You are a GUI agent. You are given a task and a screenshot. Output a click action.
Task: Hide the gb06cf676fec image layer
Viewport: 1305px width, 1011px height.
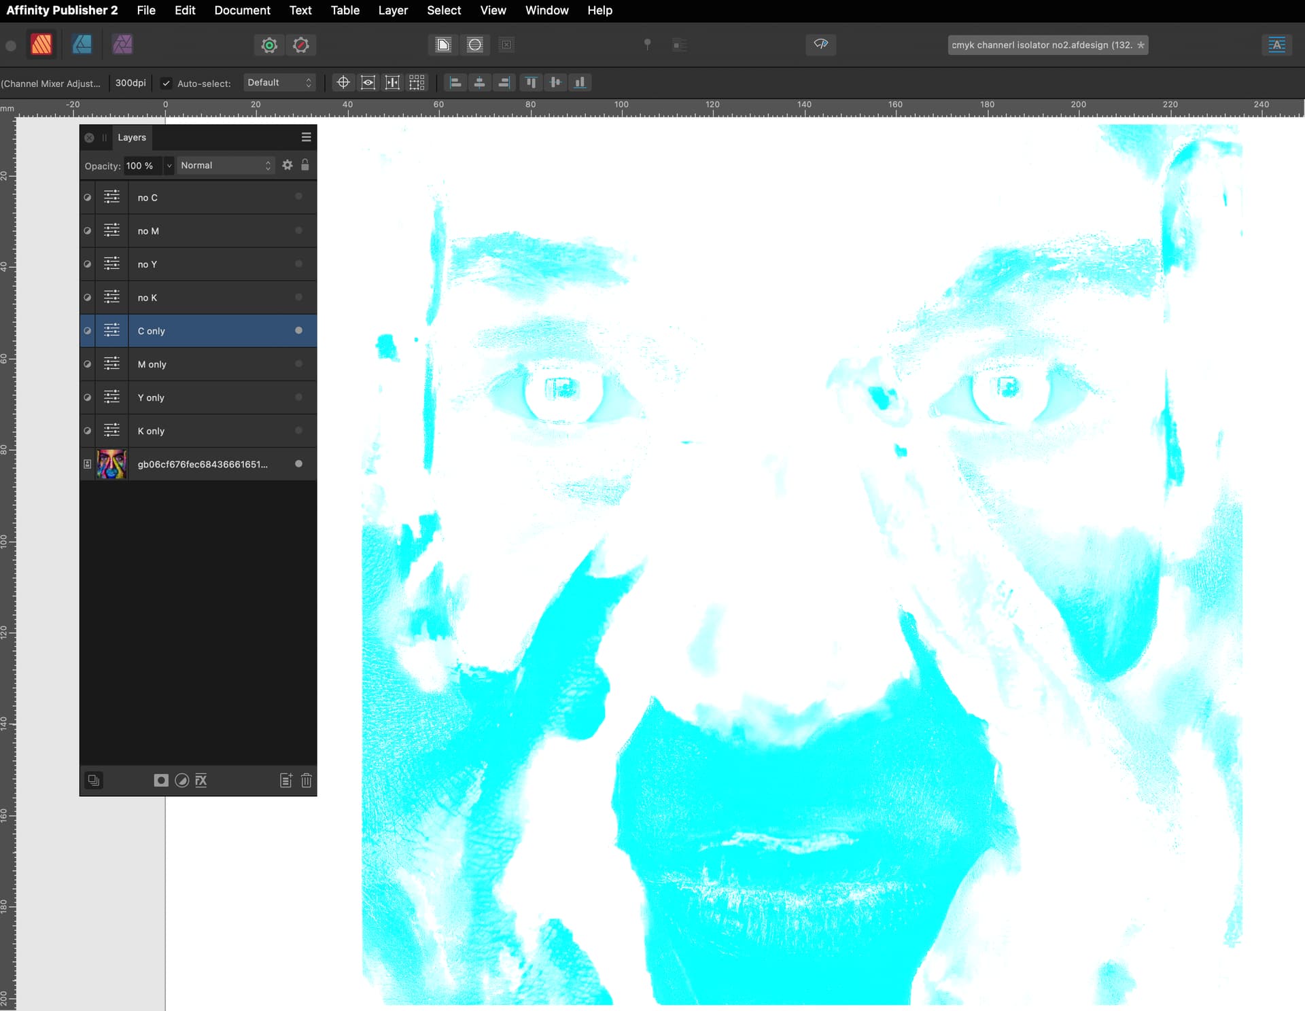[298, 463]
